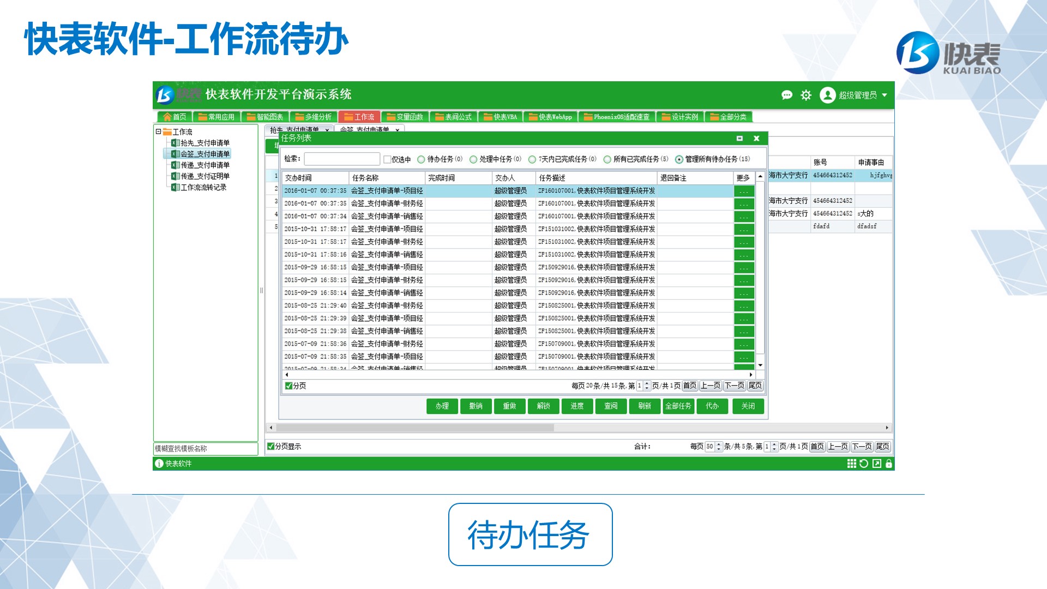
Task: Select the 所有已完成任务 (5) radio button
Action: pos(607,159)
